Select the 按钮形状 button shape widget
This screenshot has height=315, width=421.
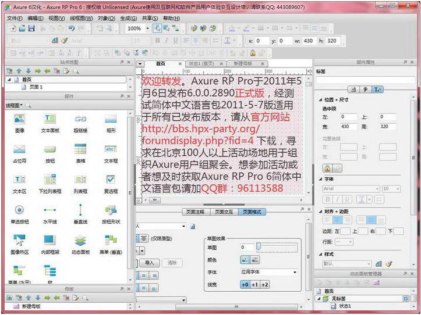[x=111, y=214]
